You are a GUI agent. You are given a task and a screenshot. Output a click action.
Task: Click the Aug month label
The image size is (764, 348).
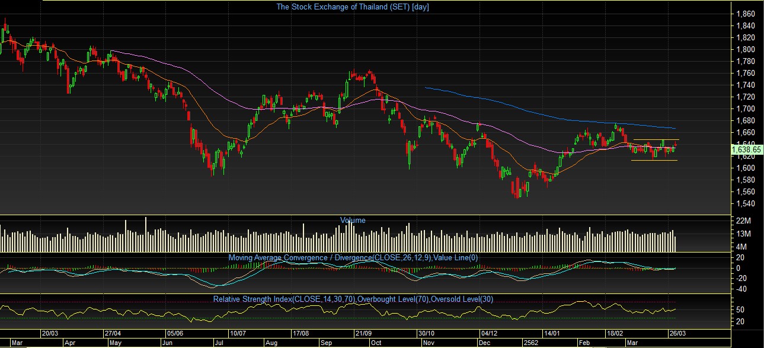coord(272,343)
